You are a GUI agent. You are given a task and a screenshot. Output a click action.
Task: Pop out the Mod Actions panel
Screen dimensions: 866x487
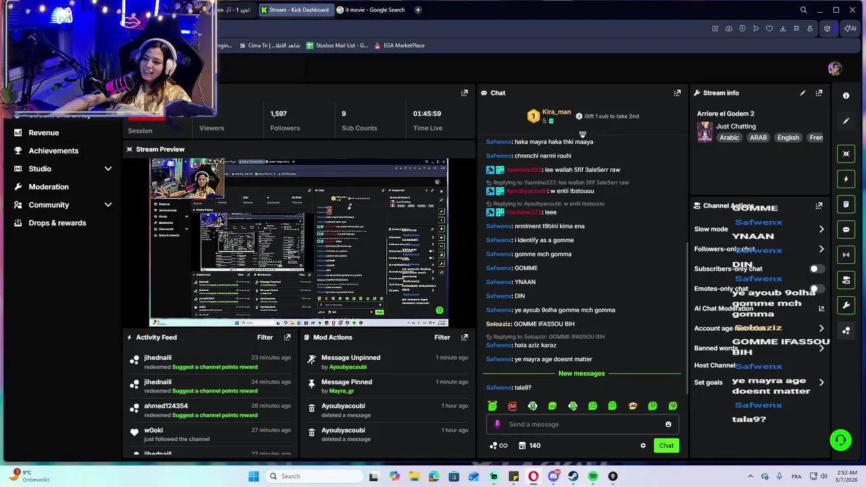tap(464, 337)
